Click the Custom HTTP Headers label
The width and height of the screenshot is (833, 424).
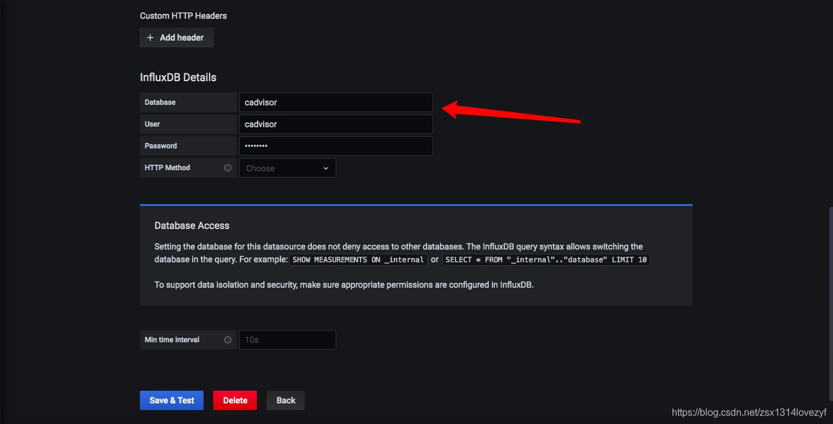(184, 16)
